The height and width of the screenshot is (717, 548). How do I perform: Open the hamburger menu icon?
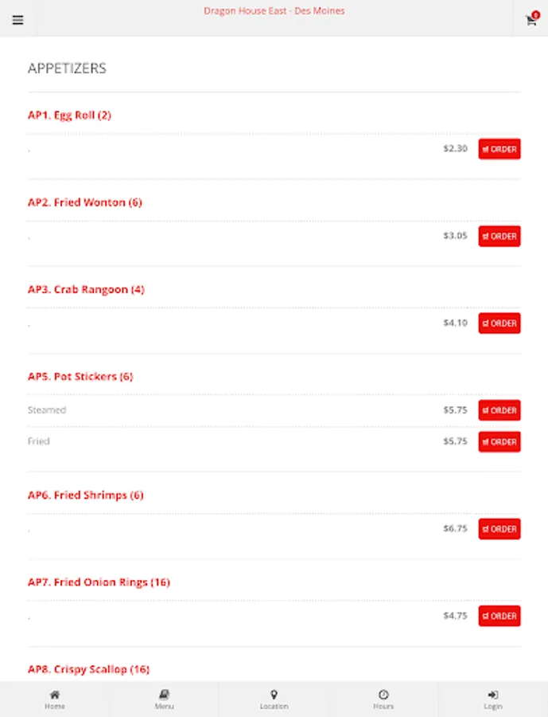[x=17, y=20]
